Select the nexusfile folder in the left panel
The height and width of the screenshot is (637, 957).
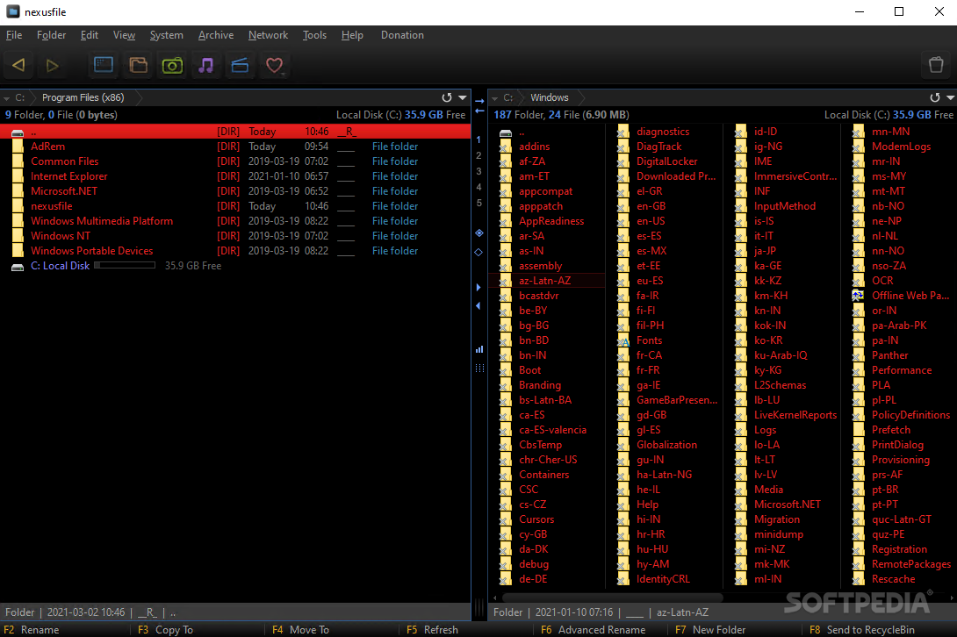pos(235,206)
